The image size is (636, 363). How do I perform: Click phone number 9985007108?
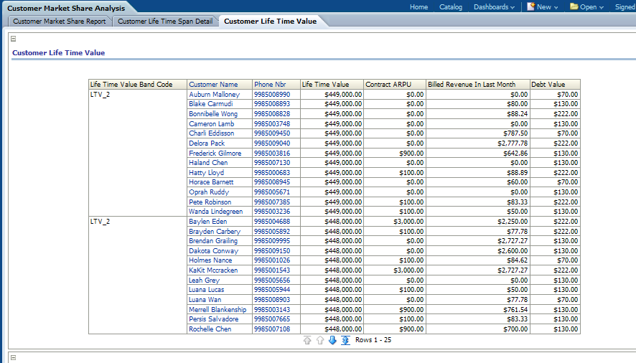point(272,329)
